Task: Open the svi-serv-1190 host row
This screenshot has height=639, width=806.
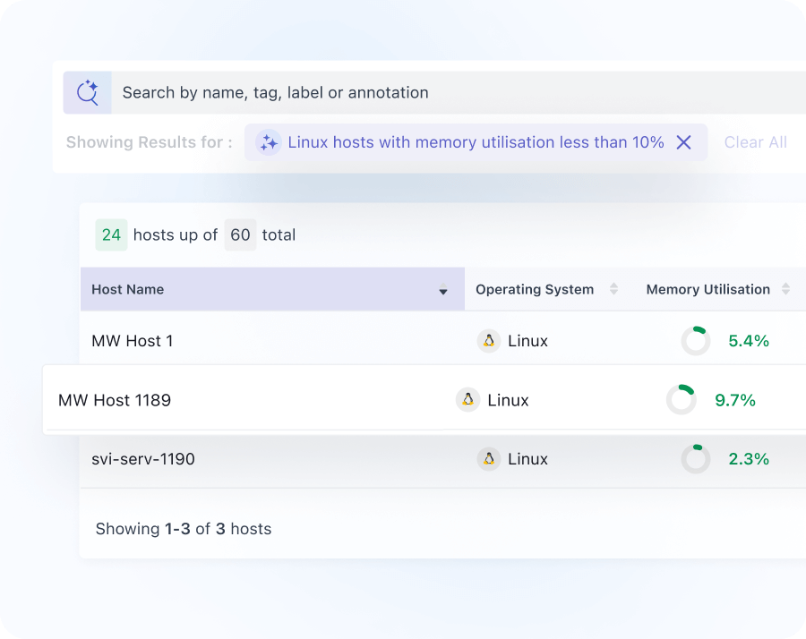Action: click(x=443, y=459)
